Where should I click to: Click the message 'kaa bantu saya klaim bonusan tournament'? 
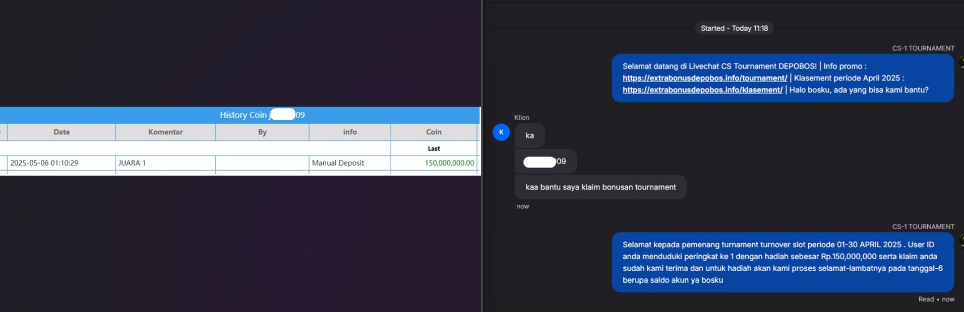(600, 187)
